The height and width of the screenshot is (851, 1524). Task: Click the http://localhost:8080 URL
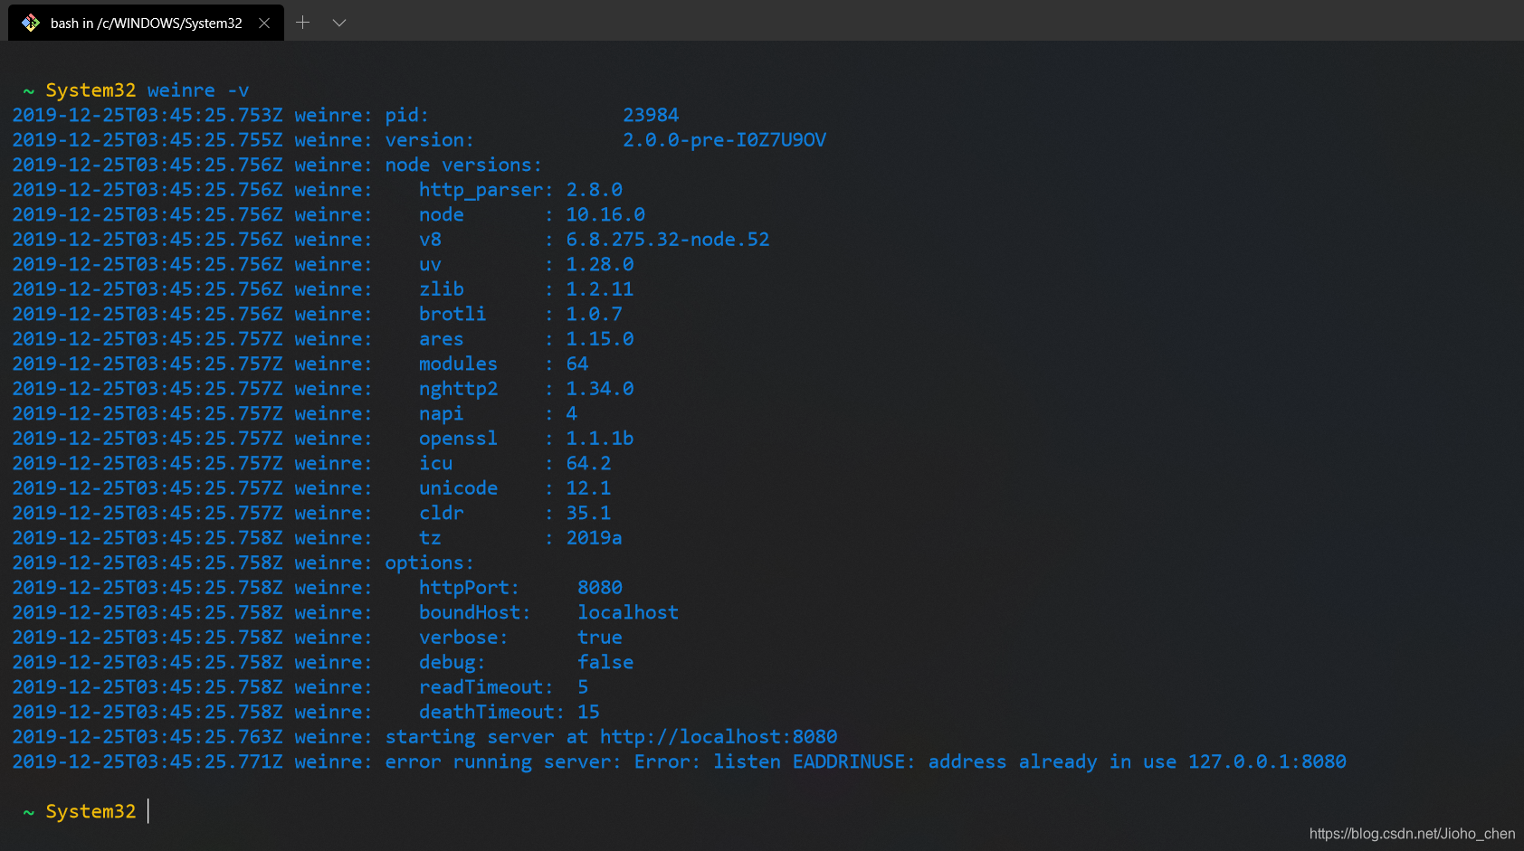click(x=719, y=737)
